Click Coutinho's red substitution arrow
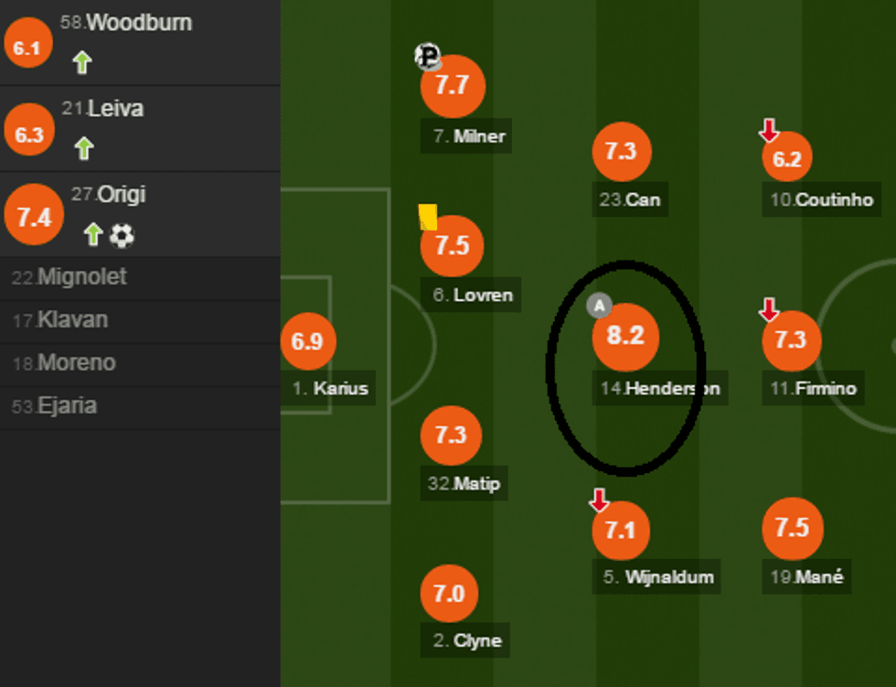The height and width of the screenshot is (687, 896). click(x=769, y=131)
